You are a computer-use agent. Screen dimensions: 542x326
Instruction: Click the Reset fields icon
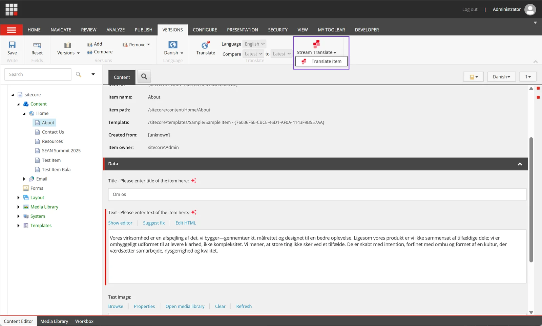(x=37, y=45)
